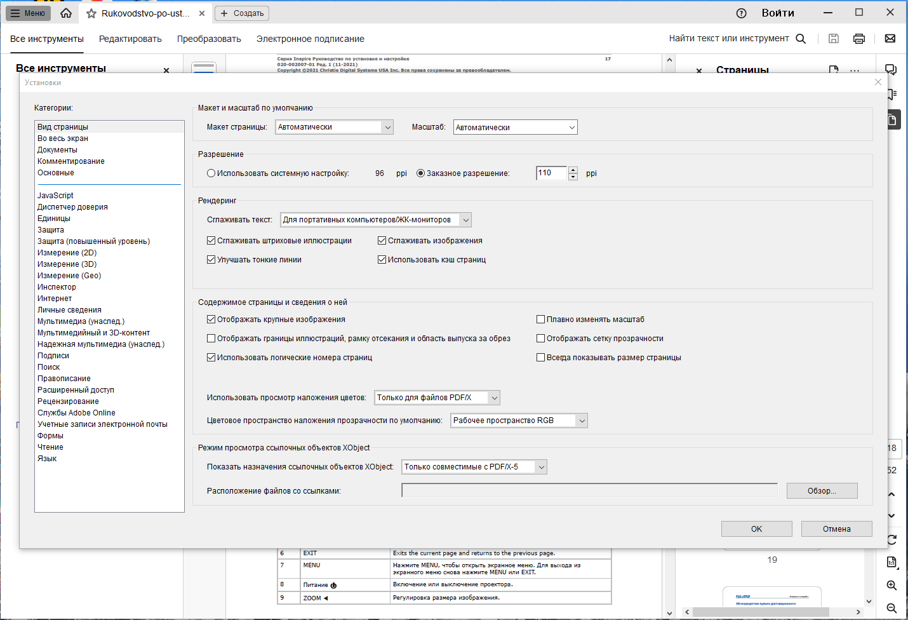Open the Help question mark icon
This screenshot has width=908, height=620.
click(741, 13)
